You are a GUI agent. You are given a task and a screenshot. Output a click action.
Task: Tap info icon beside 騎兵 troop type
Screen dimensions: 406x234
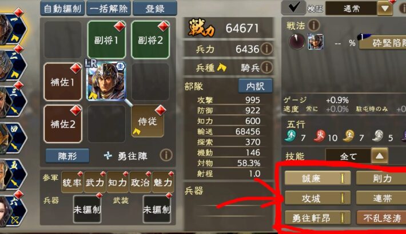point(266,67)
